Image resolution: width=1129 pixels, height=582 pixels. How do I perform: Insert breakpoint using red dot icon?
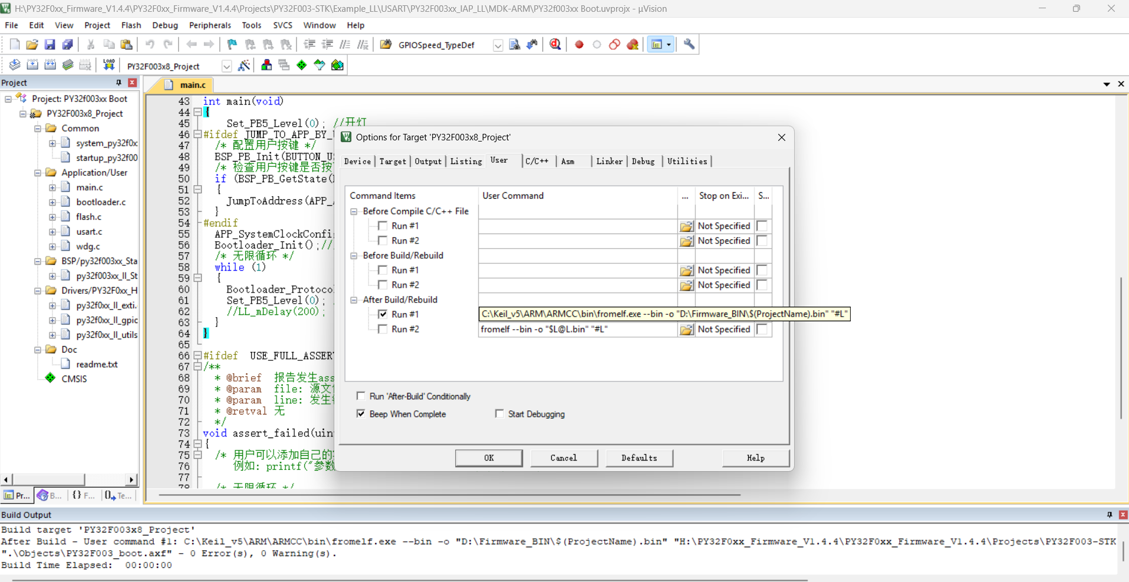click(579, 44)
